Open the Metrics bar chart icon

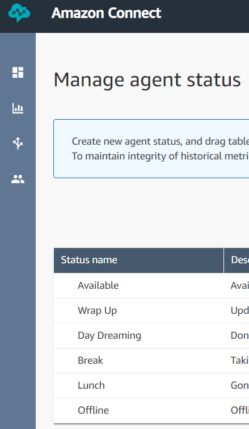[18, 108]
